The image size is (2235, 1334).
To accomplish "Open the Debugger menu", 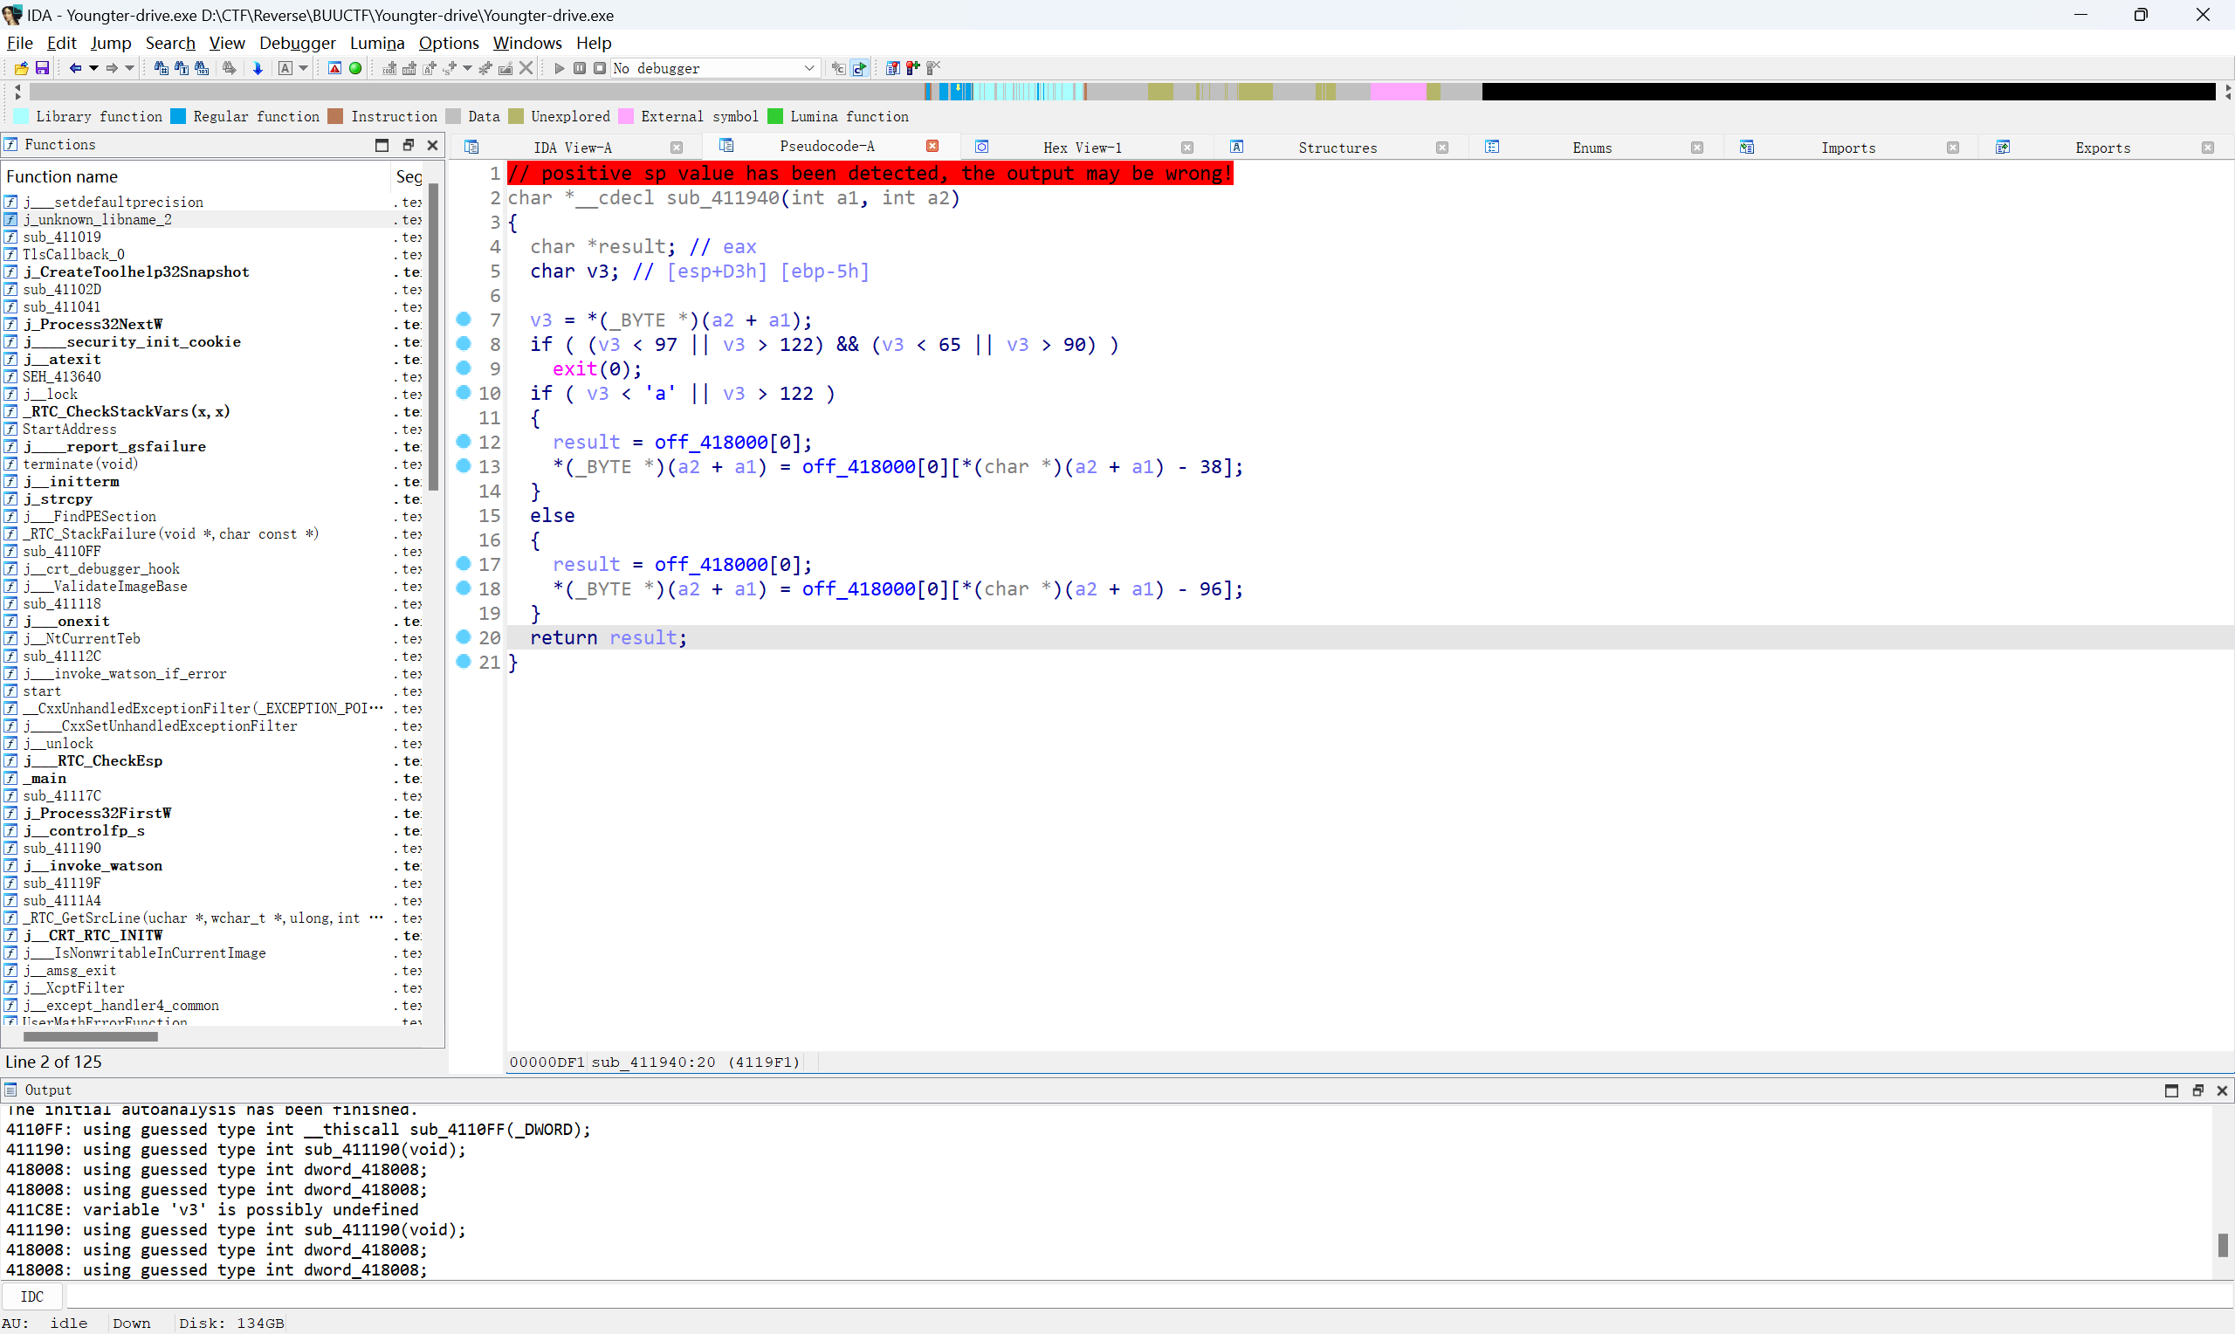I will tap(298, 42).
